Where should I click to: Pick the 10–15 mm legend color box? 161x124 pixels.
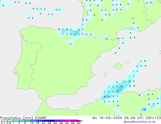pyautogui.click(x=34, y=121)
